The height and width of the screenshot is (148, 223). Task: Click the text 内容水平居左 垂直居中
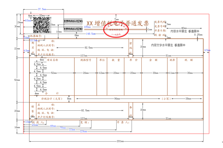click(185, 31)
